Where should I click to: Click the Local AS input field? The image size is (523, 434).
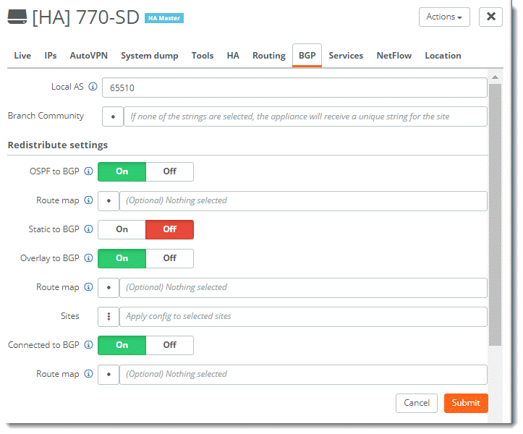coord(294,88)
